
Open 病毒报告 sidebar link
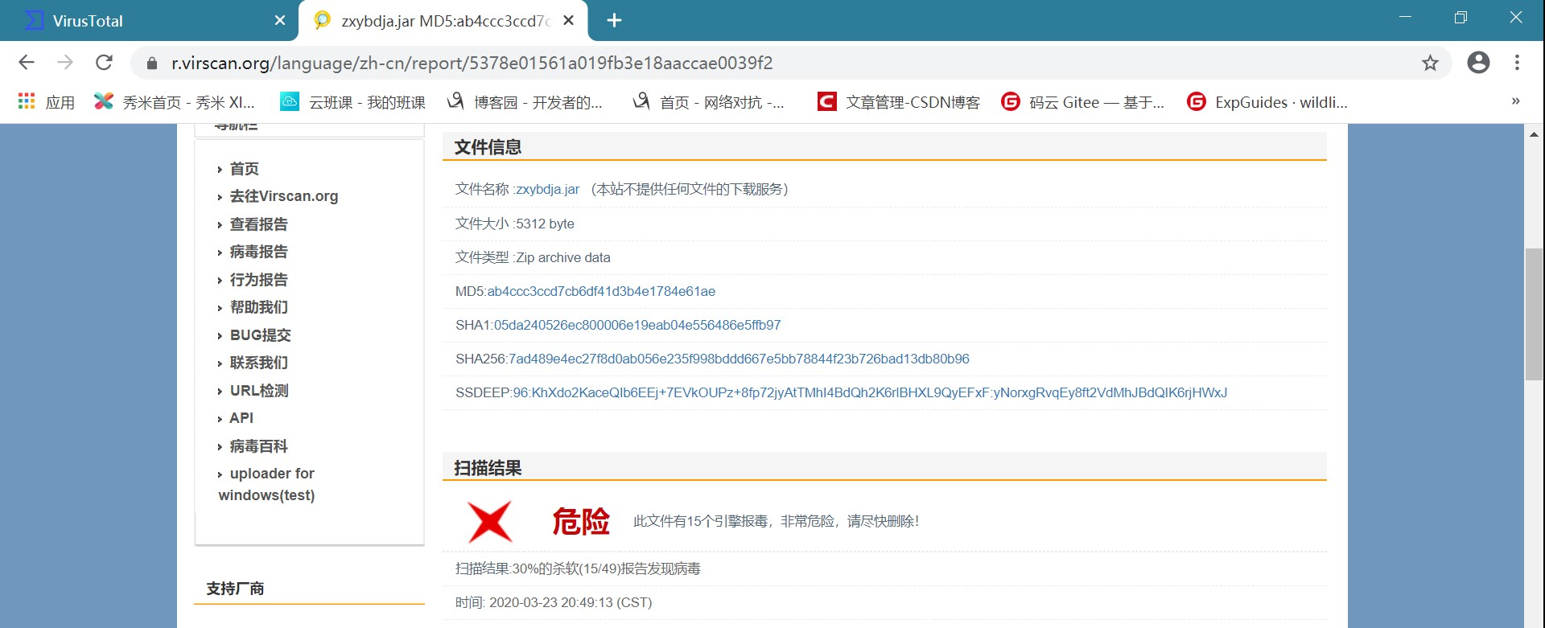tap(258, 252)
